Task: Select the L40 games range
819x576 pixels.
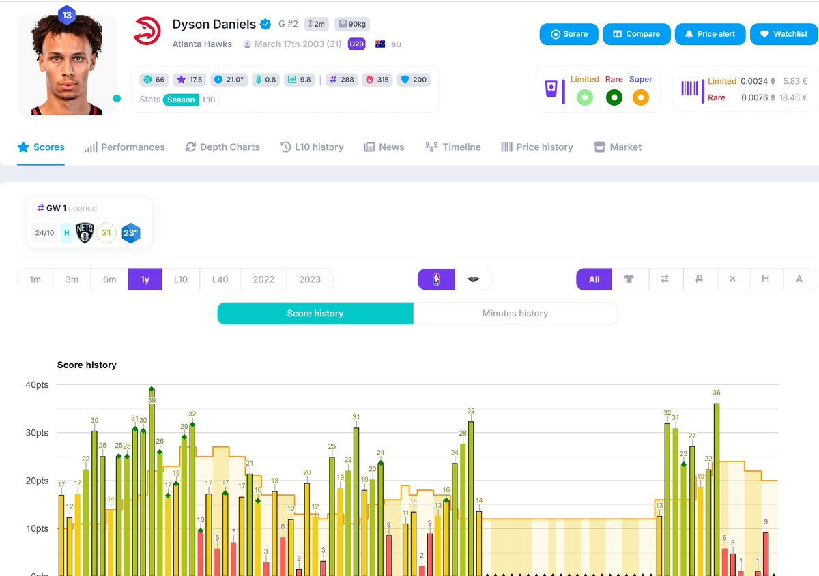Action: point(220,279)
